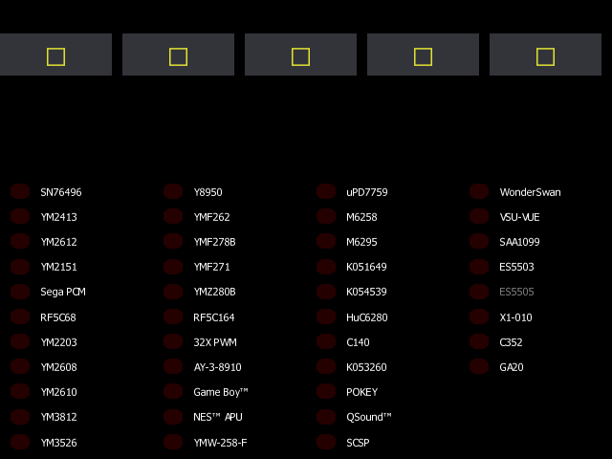This screenshot has height=459, width=612.
Task: Enable the NES APU chip indicator
Action: pos(173,417)
